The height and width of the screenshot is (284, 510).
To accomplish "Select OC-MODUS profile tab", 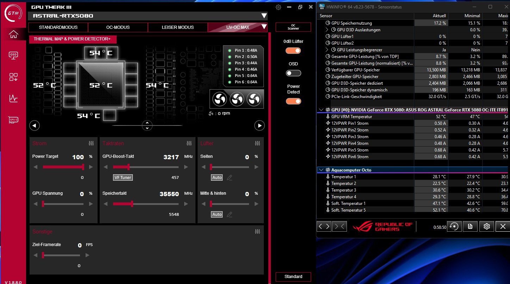I will [118, 27].
